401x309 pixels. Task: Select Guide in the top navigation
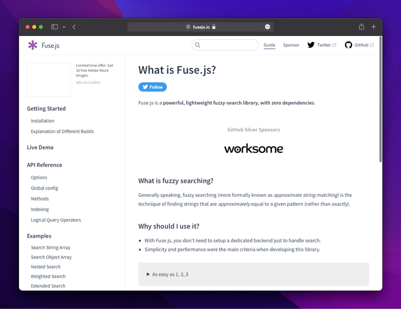pos(269,45)
